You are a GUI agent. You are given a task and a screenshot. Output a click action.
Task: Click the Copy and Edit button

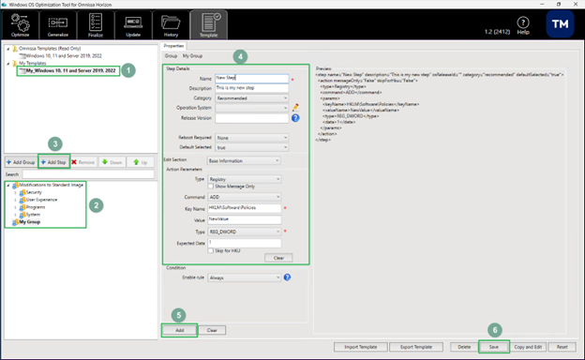[528, 347]
